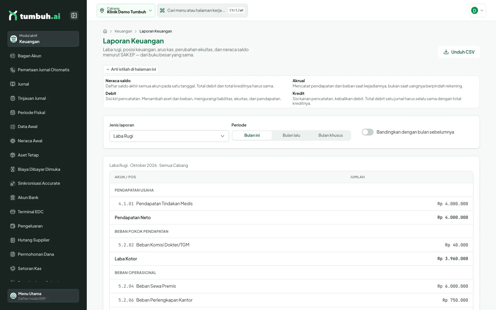Click the Data Awal list icon
The image size is (496, 310).
point(13,126)
